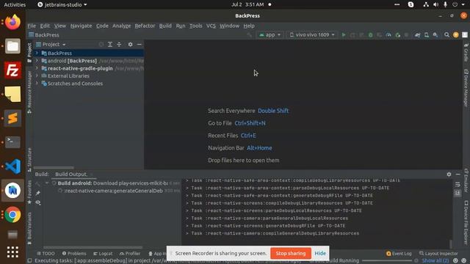Hide the Project panel with minus icon
The width and height of the screenshot is (470, 264).
point(139,44)
